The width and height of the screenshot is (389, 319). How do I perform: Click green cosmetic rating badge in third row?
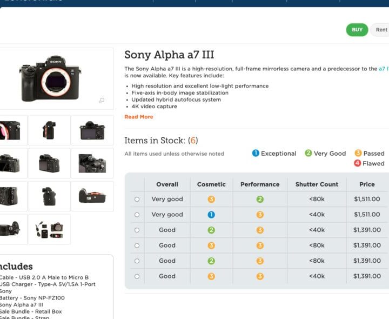211,230
